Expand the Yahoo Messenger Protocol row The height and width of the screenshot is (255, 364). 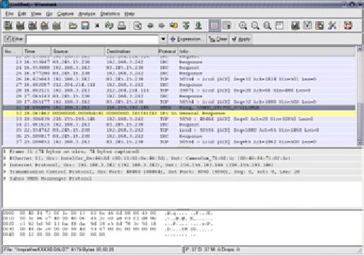4,178
